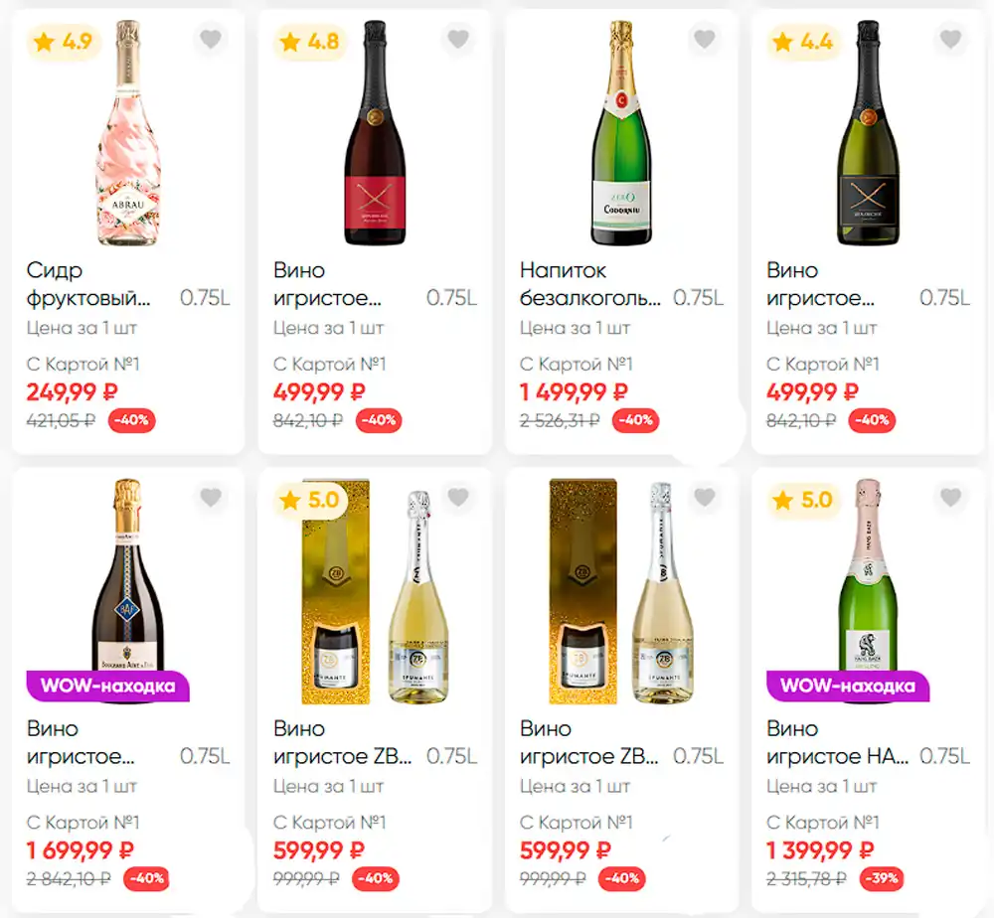Favorite the 4.4-rated black-label sparkling wine
This screenshot has width=994, height=918.
(950, 40)
